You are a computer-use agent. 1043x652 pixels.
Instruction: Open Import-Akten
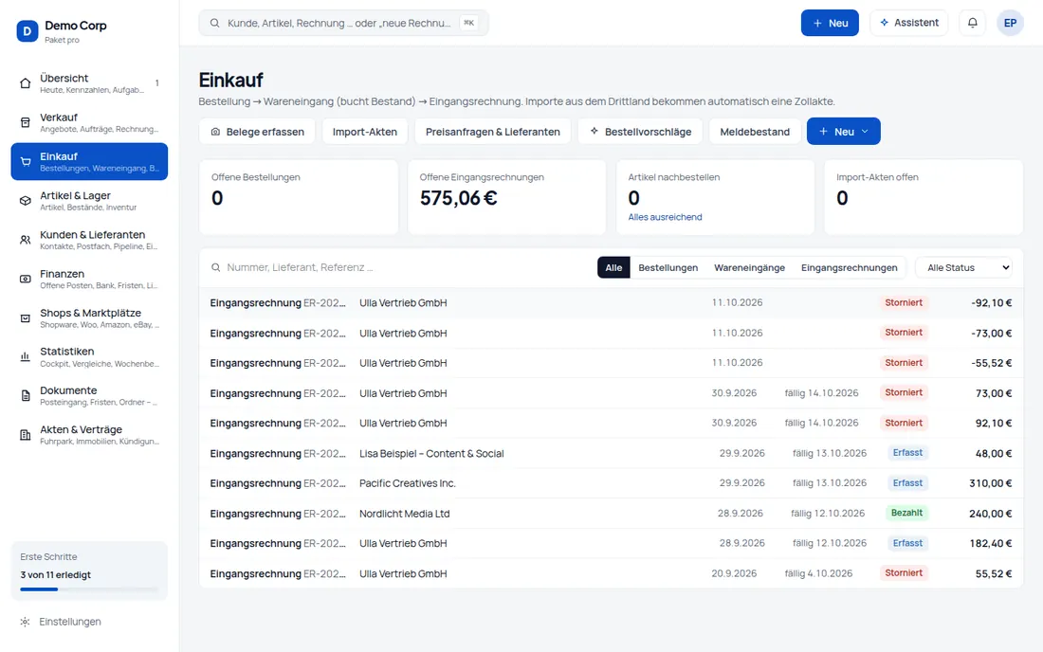pyautogui.click(x=364, y=132)
